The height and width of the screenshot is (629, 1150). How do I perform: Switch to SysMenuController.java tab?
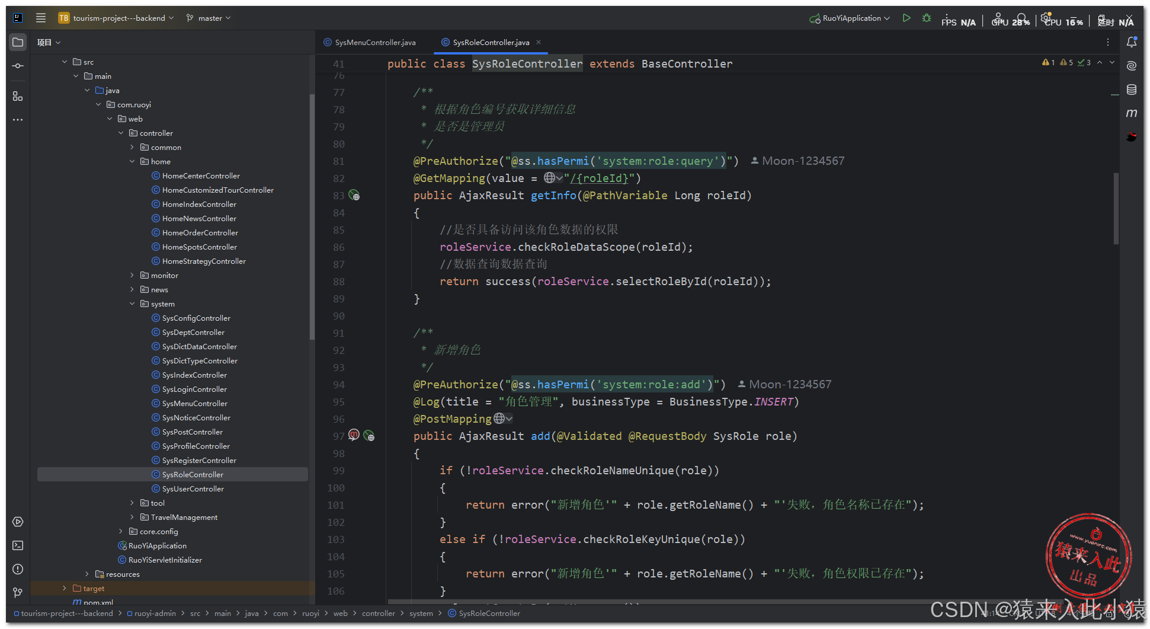click(x=370, y=42)
